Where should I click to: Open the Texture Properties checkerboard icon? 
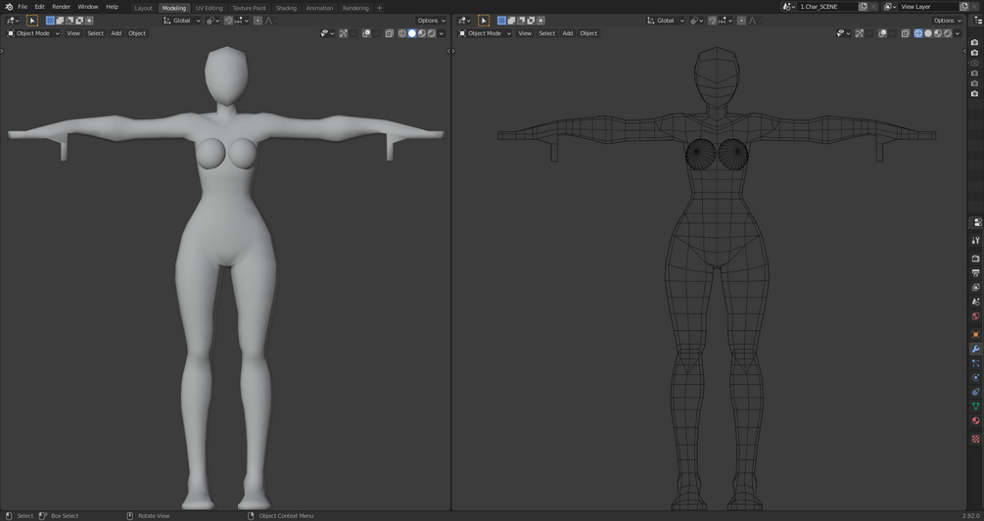[x=975, y=439]
